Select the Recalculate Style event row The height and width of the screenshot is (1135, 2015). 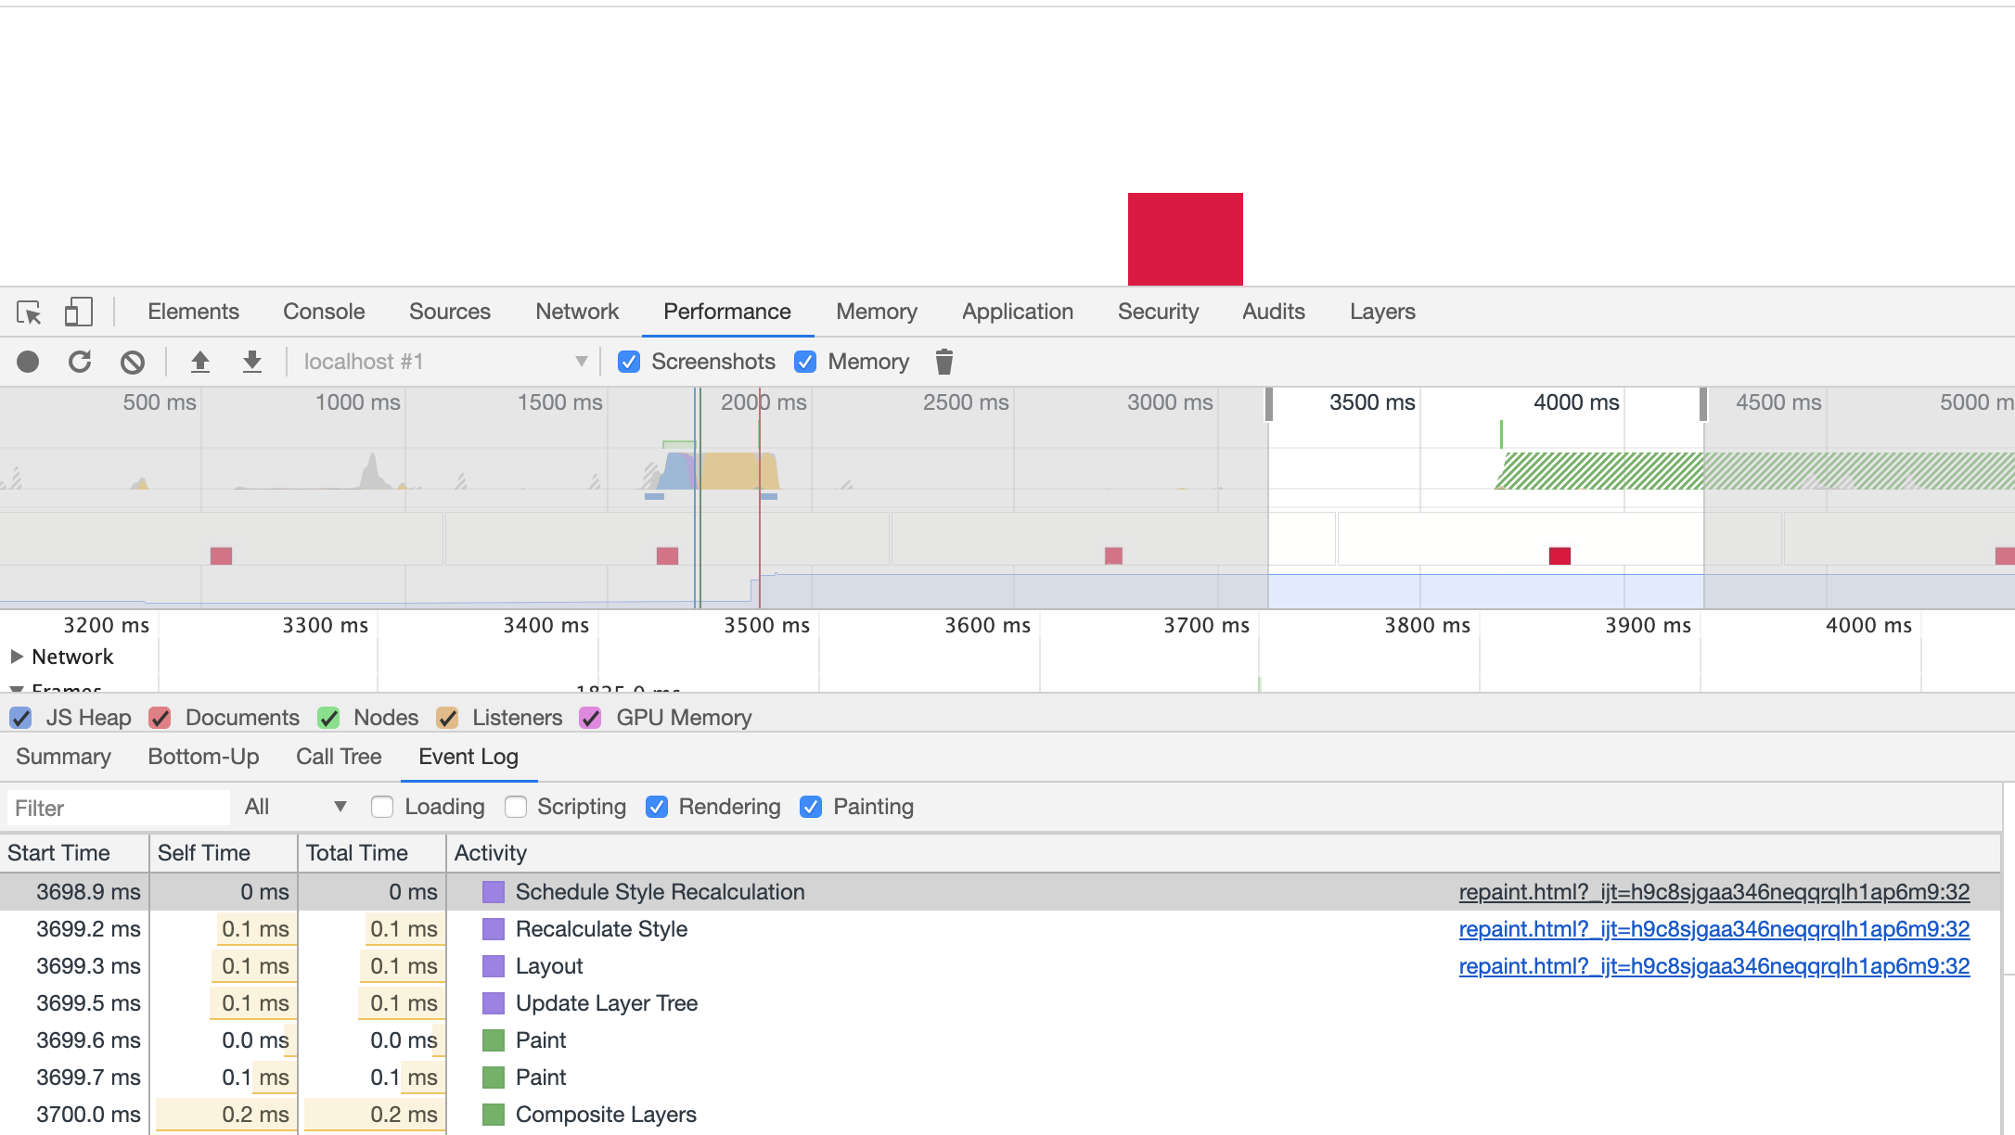click(1000, 929)
